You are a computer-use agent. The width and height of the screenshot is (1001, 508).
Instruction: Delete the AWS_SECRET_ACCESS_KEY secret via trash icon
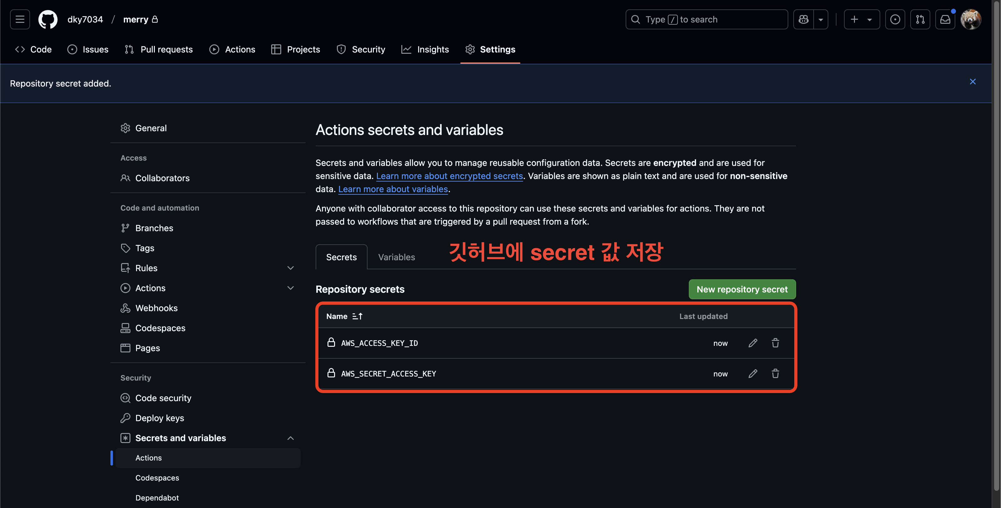(775, 373)
